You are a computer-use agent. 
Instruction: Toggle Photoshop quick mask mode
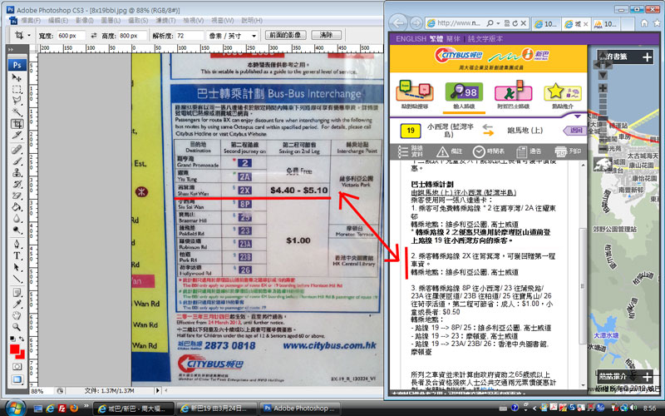point(17,365)
